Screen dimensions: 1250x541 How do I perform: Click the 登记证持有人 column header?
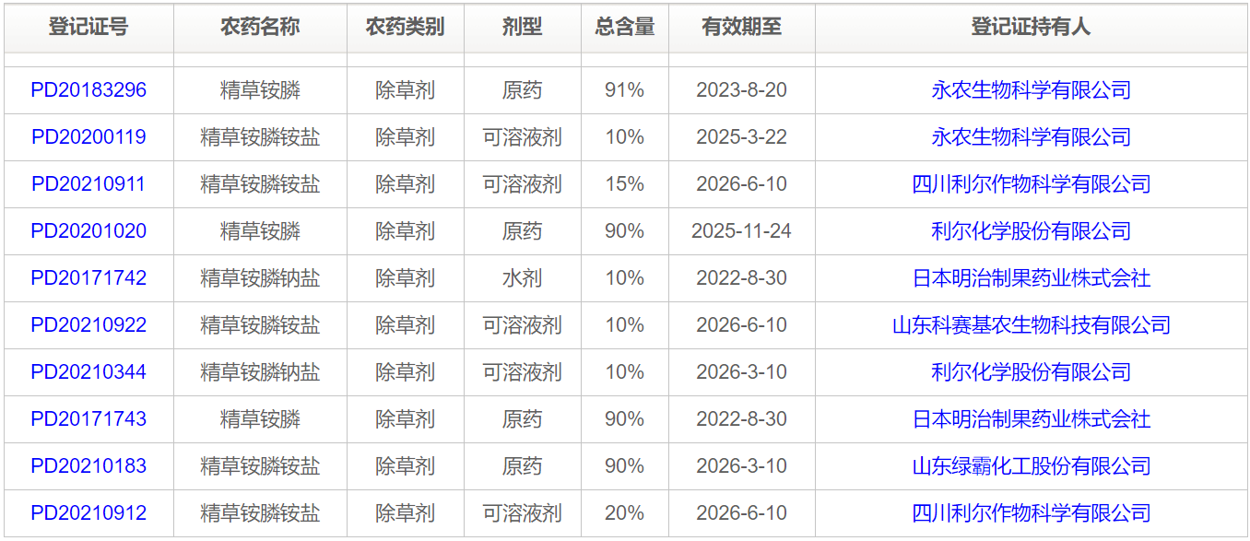(x=1032, y=27)
